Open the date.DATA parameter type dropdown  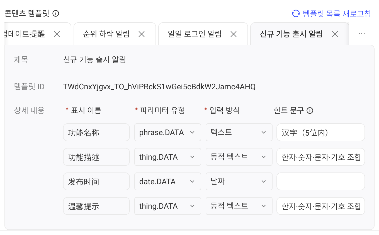tap(168, 181)
